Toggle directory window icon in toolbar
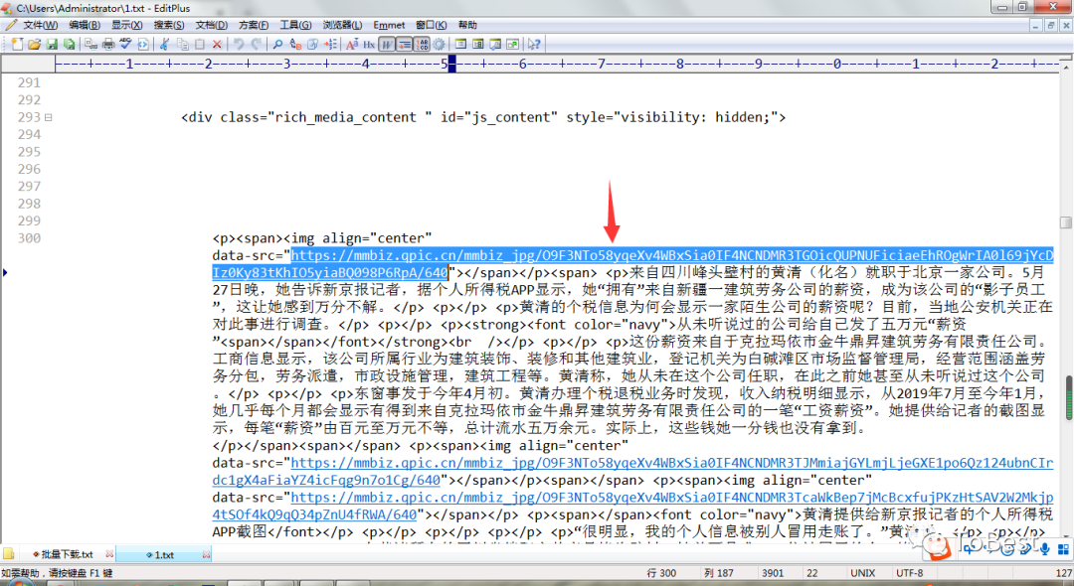The height and width of the screenshot is (586, 1074). click(461, 45)
